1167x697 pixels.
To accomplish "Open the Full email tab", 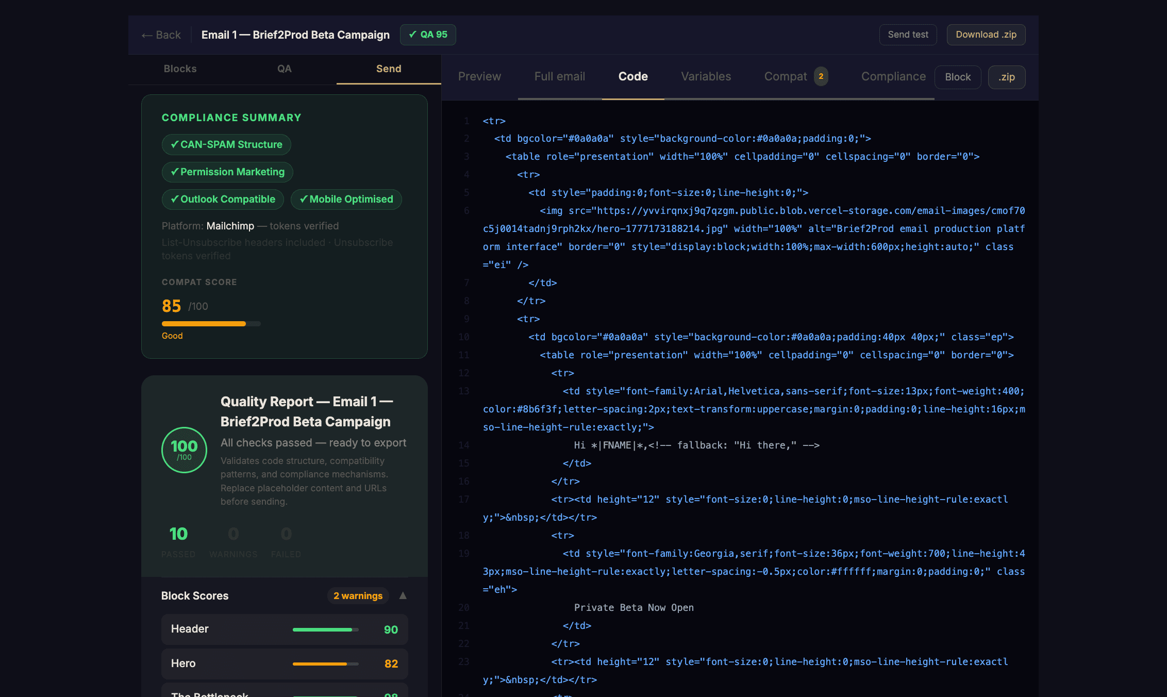I will [559, 76].
